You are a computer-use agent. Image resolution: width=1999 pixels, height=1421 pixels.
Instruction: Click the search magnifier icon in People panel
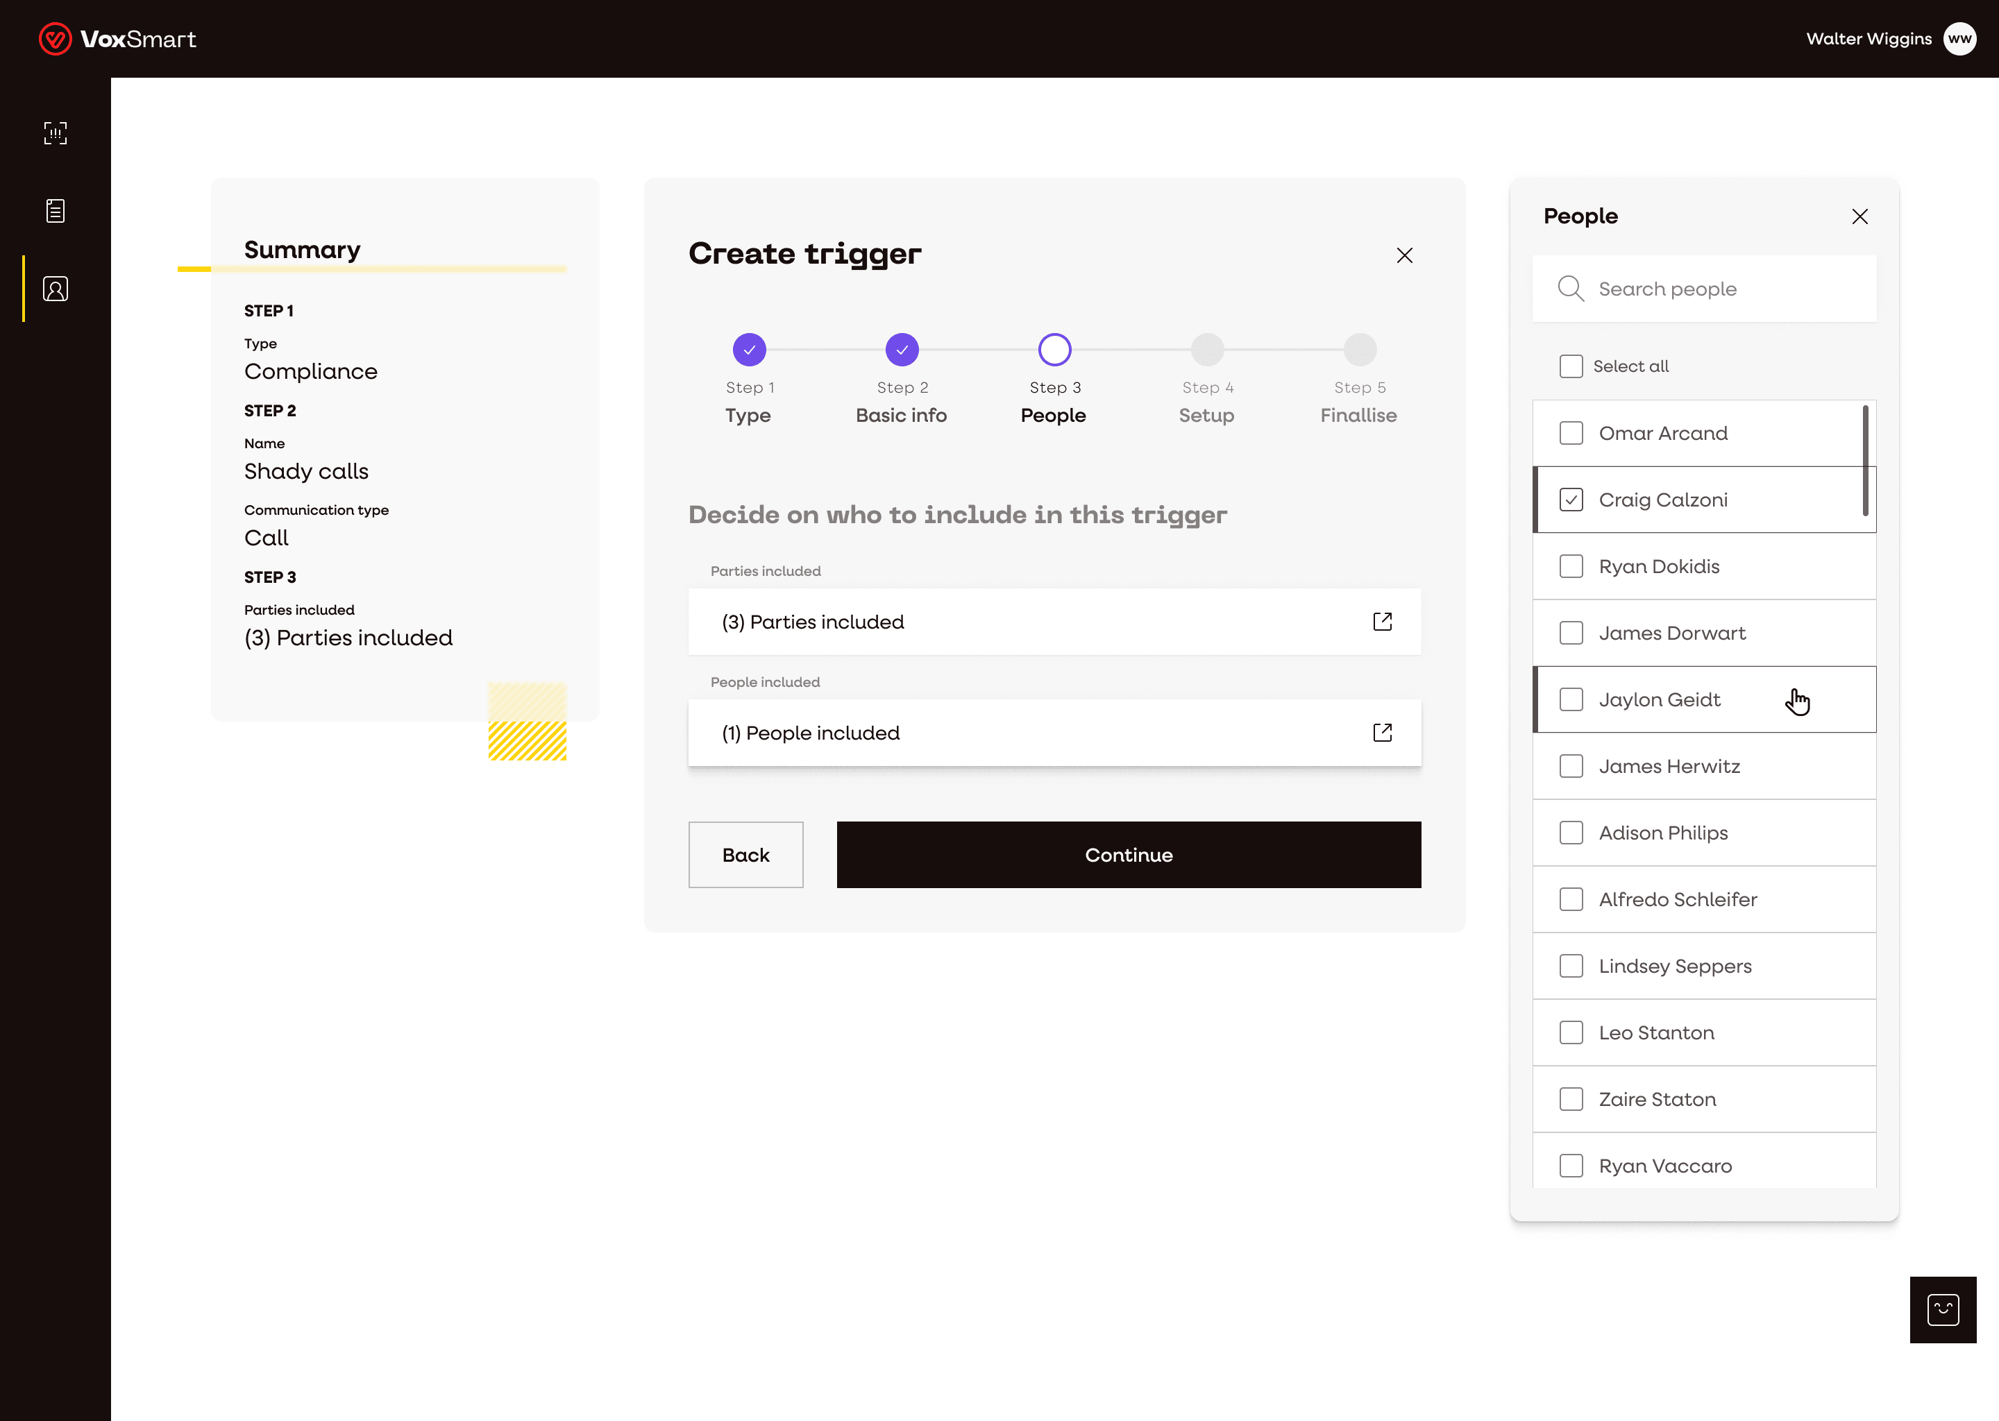click(x=1570, y=289)
